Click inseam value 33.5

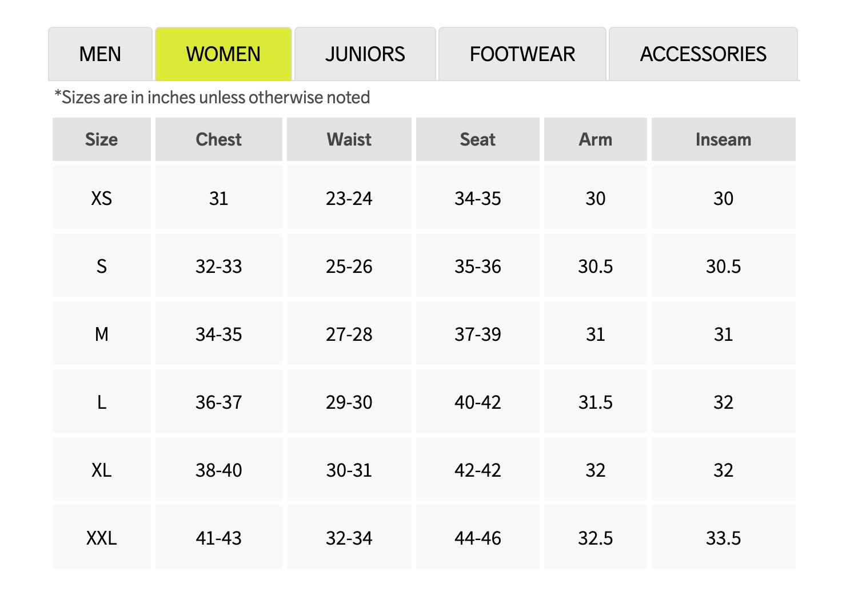coord(723,538)
